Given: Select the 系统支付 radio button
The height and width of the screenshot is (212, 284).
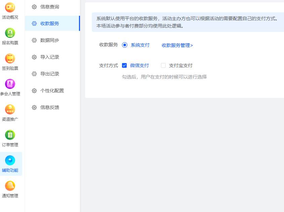Looking at the screenshot, I should click(125, 45).
